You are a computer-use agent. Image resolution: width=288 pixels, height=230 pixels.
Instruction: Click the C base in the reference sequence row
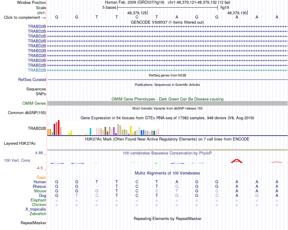point(137,17)
